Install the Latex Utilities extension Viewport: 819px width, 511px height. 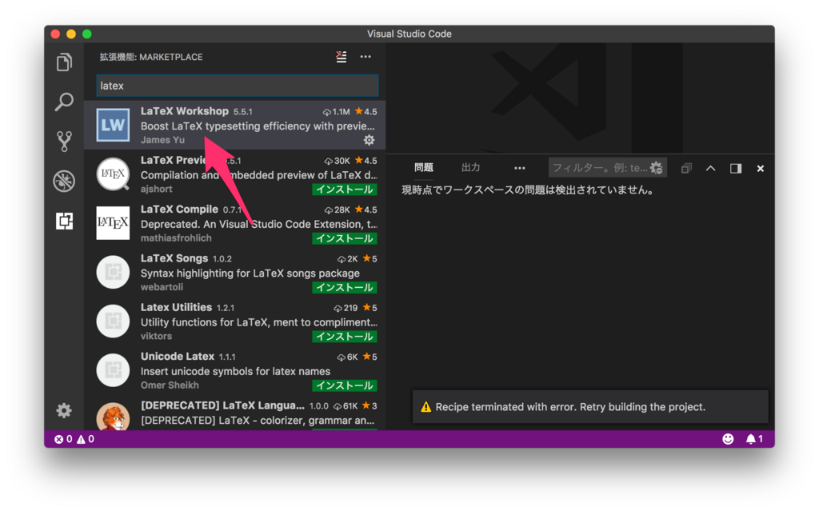pyautogui.click(x=345, y=337)
